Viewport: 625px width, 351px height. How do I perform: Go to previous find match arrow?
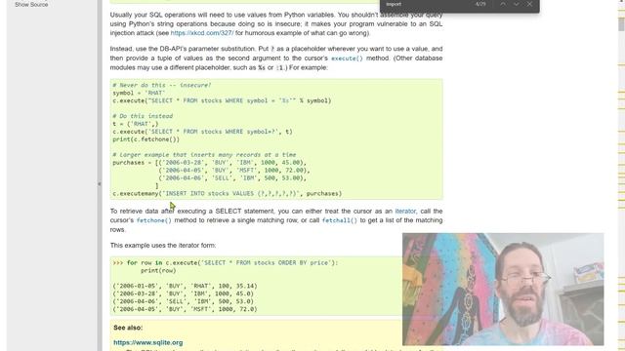(x=503, y=4)
